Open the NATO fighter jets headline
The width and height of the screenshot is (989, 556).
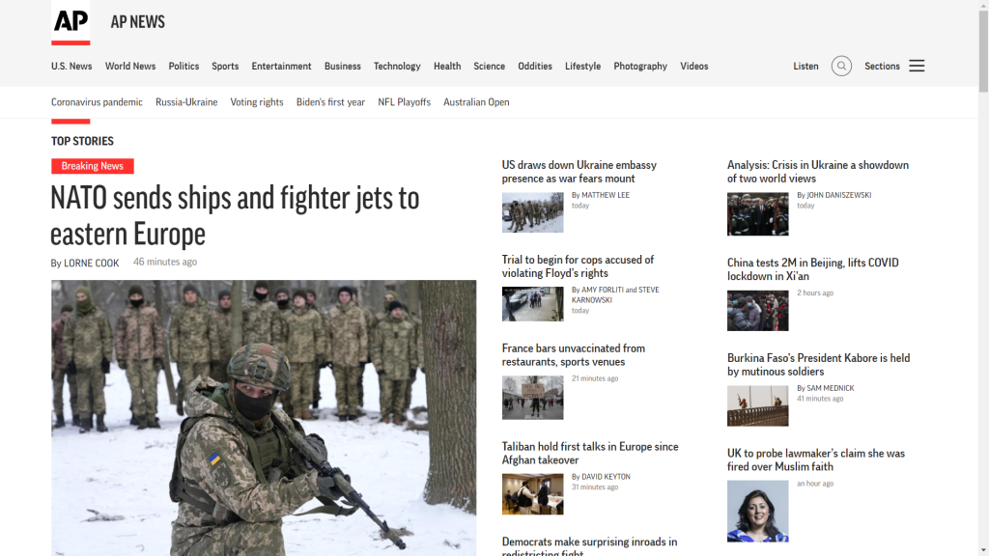[x=234, y=215]
